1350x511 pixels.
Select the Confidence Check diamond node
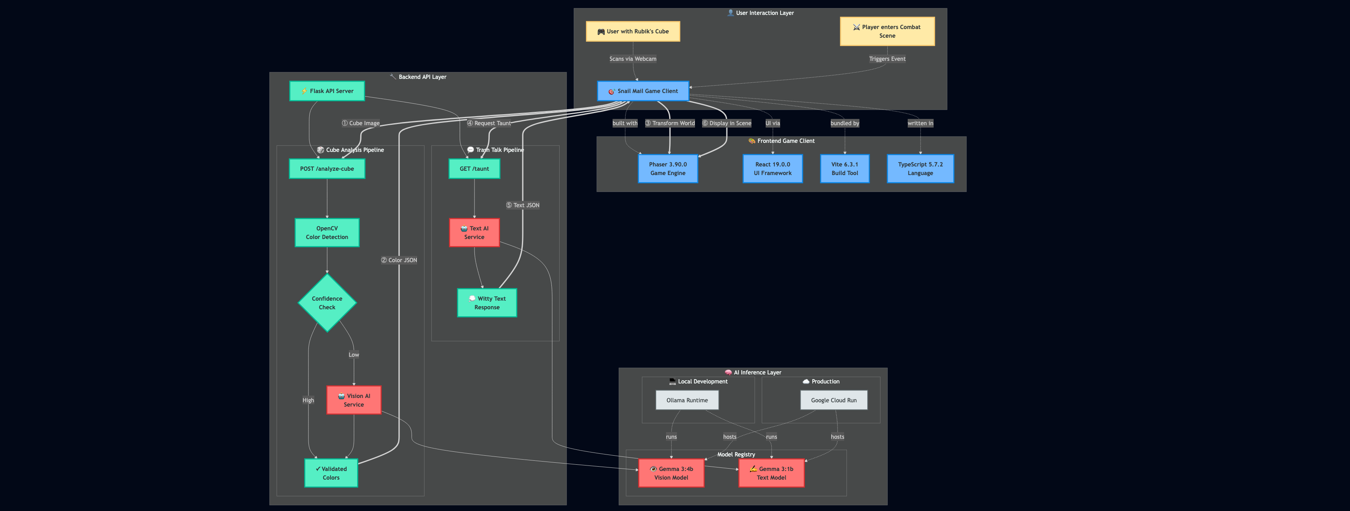click(327, 303)
